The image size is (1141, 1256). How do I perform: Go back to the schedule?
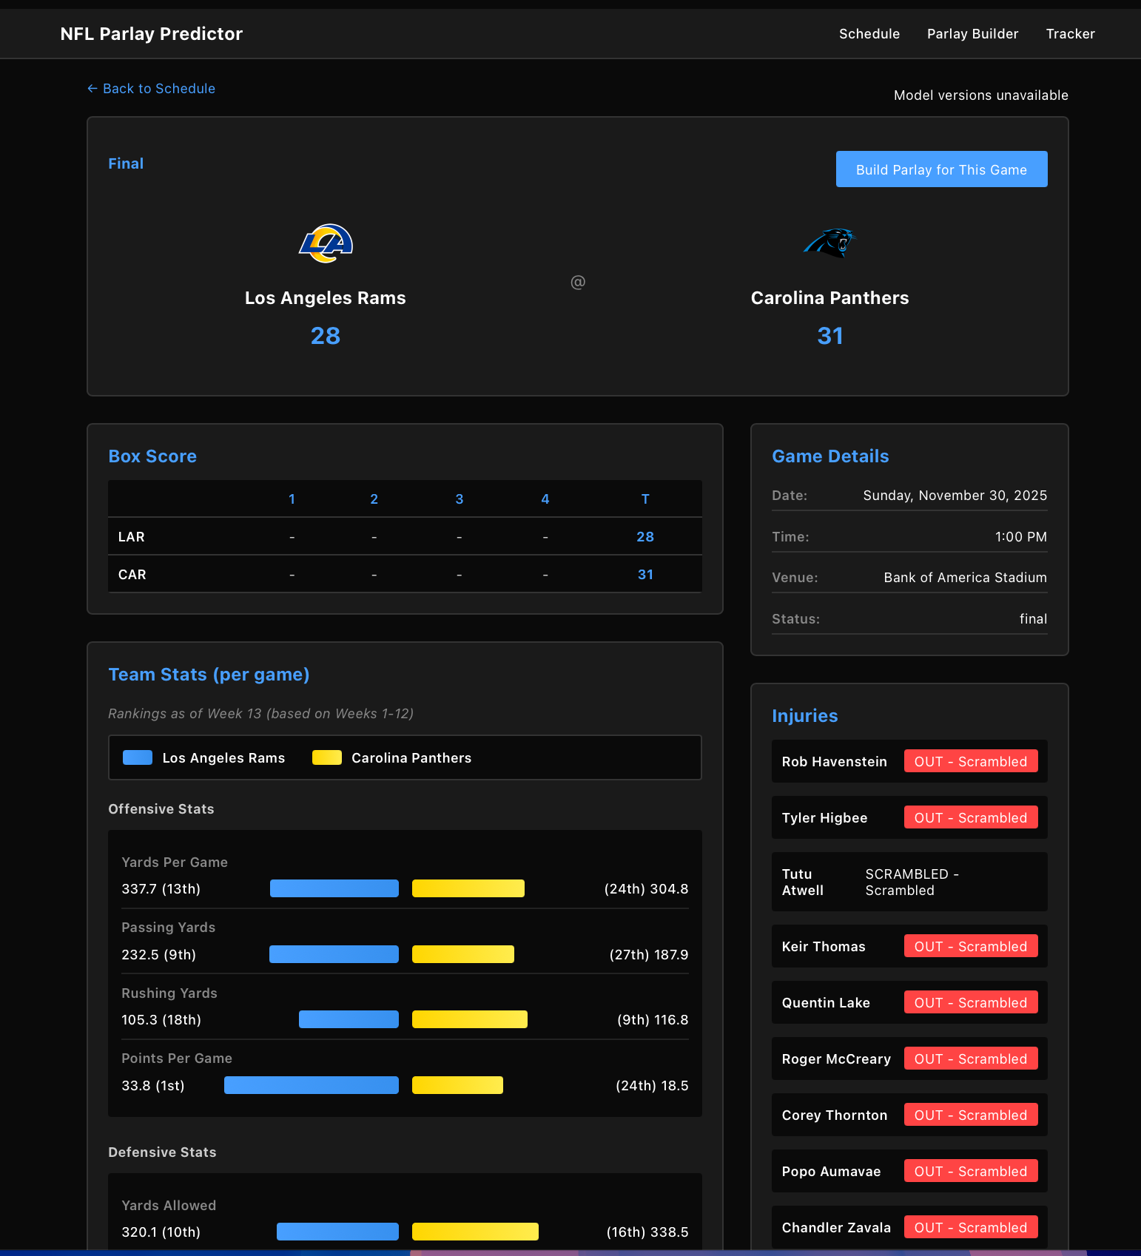tap(152, 89)
